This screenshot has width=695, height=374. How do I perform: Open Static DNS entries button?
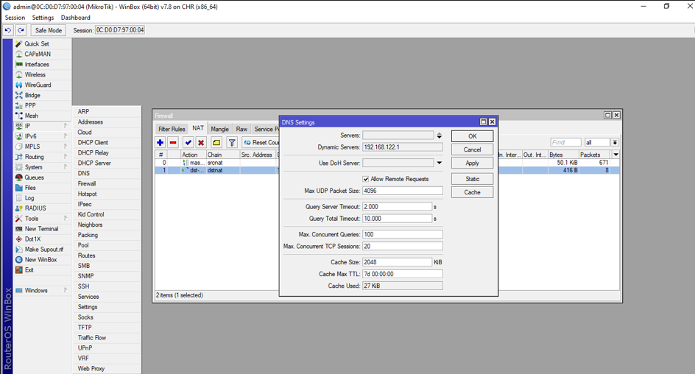(x=472, y=179)
